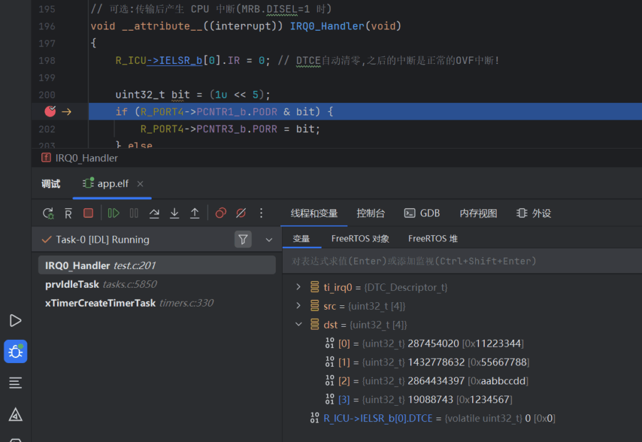Viewport: 642px width, 442px height.
Task: Open the View Breakpoints dialog
Action: coord(221,213)
